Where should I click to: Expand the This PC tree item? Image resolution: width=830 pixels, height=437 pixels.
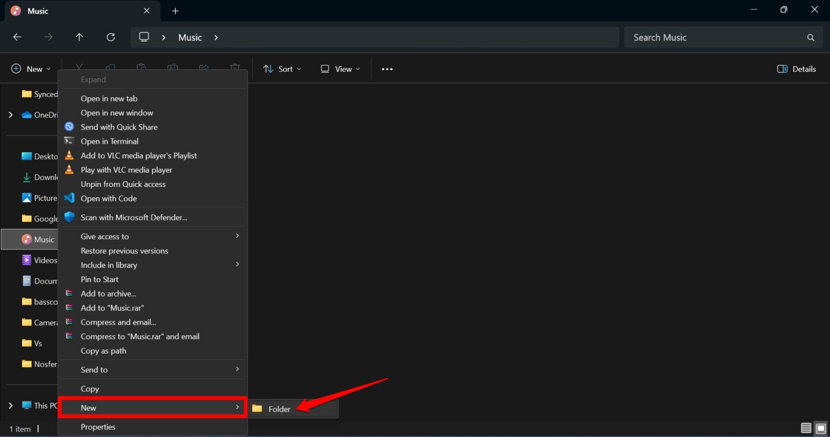pyautogui.click(x=10, y=405)
